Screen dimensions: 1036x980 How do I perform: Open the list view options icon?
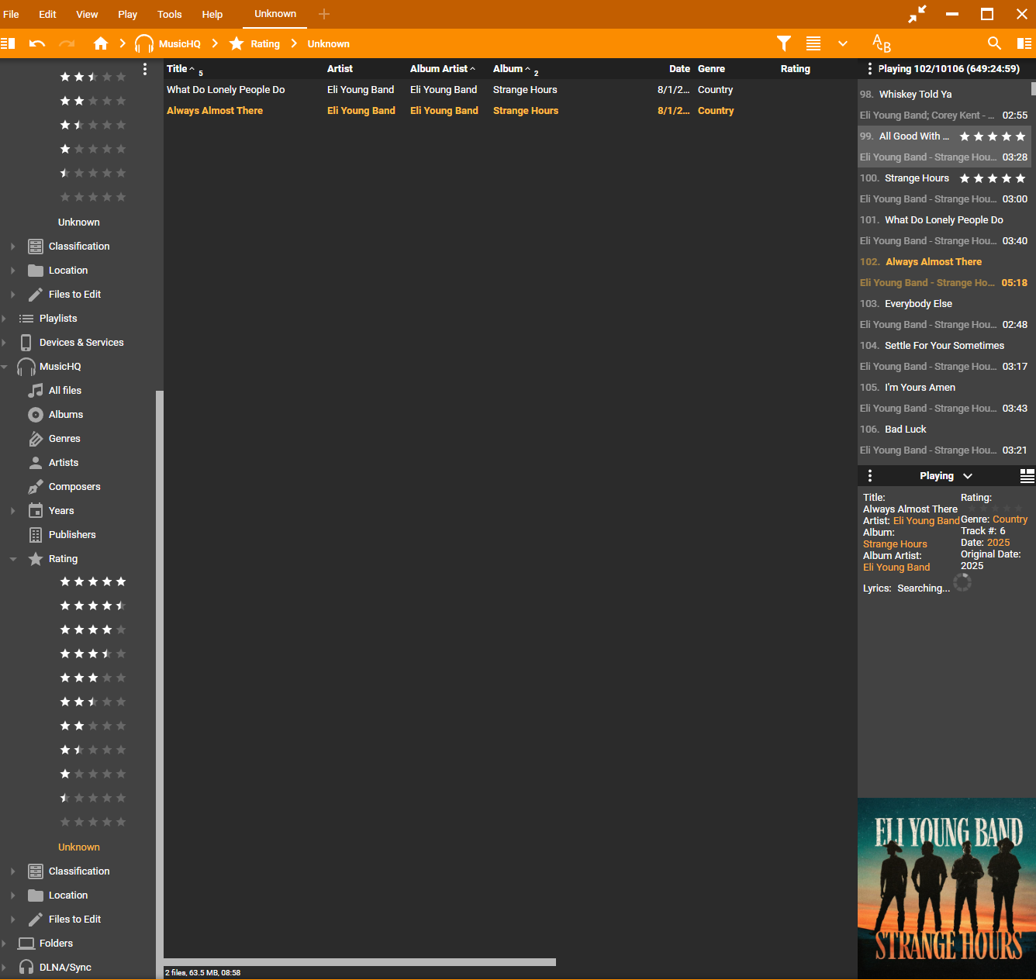(x=813, y=43)
